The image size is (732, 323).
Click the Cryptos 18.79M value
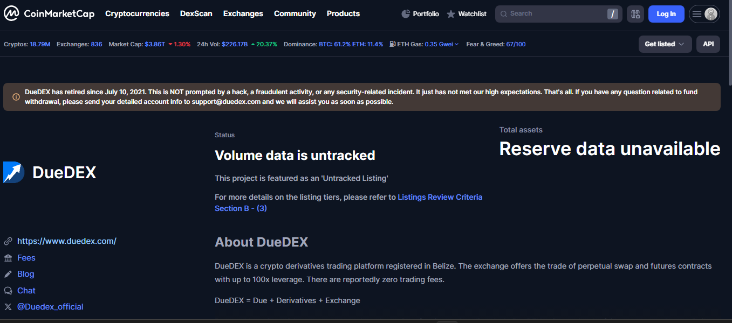[40, 44]
